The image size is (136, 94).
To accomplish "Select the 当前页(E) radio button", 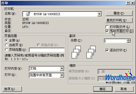I will point(7,45).
